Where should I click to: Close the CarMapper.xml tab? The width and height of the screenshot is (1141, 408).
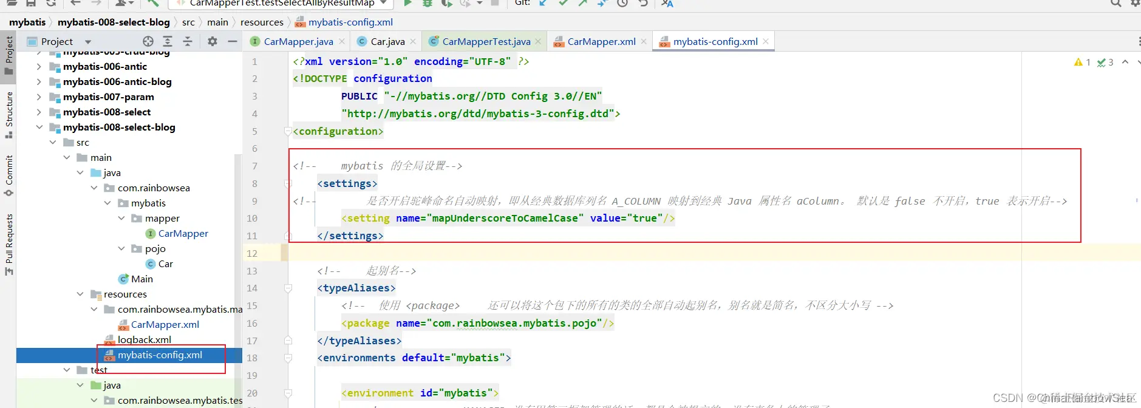tap(644, 41)
